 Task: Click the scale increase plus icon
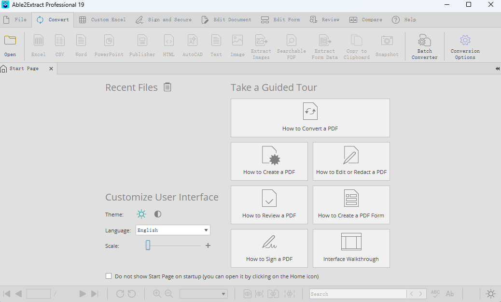click(208, 245)
